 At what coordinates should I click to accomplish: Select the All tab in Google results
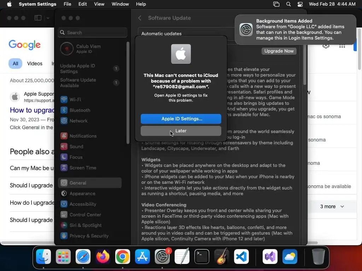point(15,64)
